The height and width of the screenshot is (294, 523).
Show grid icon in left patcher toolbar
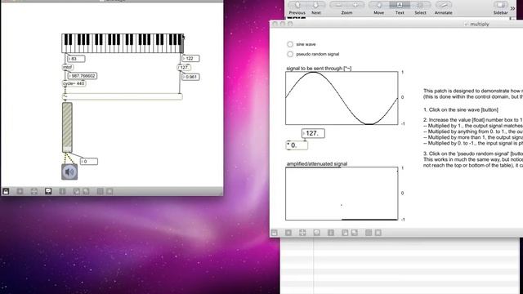click(100, 191)
